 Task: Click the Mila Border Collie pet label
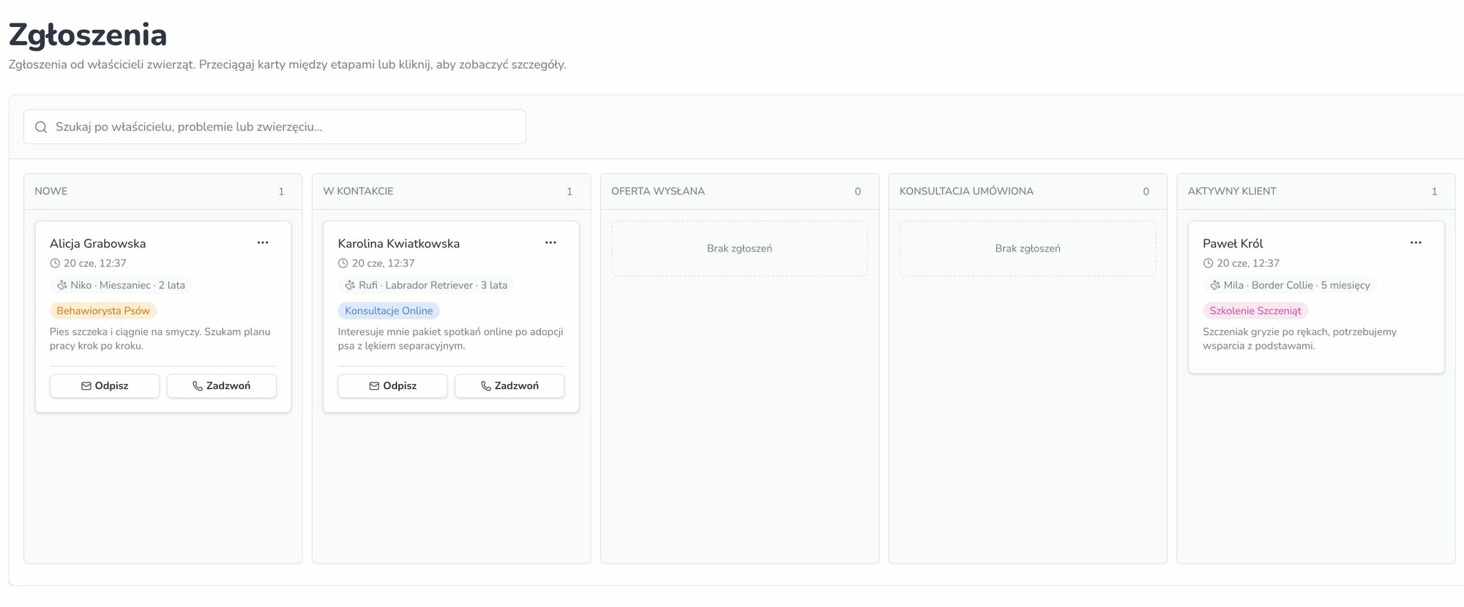tap(1290, 285)
